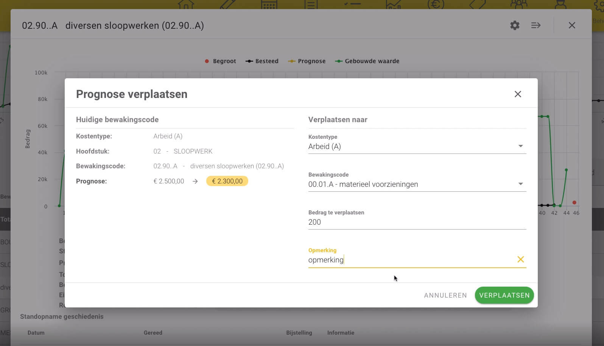Image resolution: width=604 pixels, height=346 pixels.
Task: Close the Prognose verplaatsen dialog
Action: [x=518, y=94]
